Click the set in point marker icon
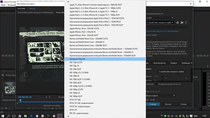Image resolution: width=210 pixels, height=118 pixels. [x=46, y=97]
